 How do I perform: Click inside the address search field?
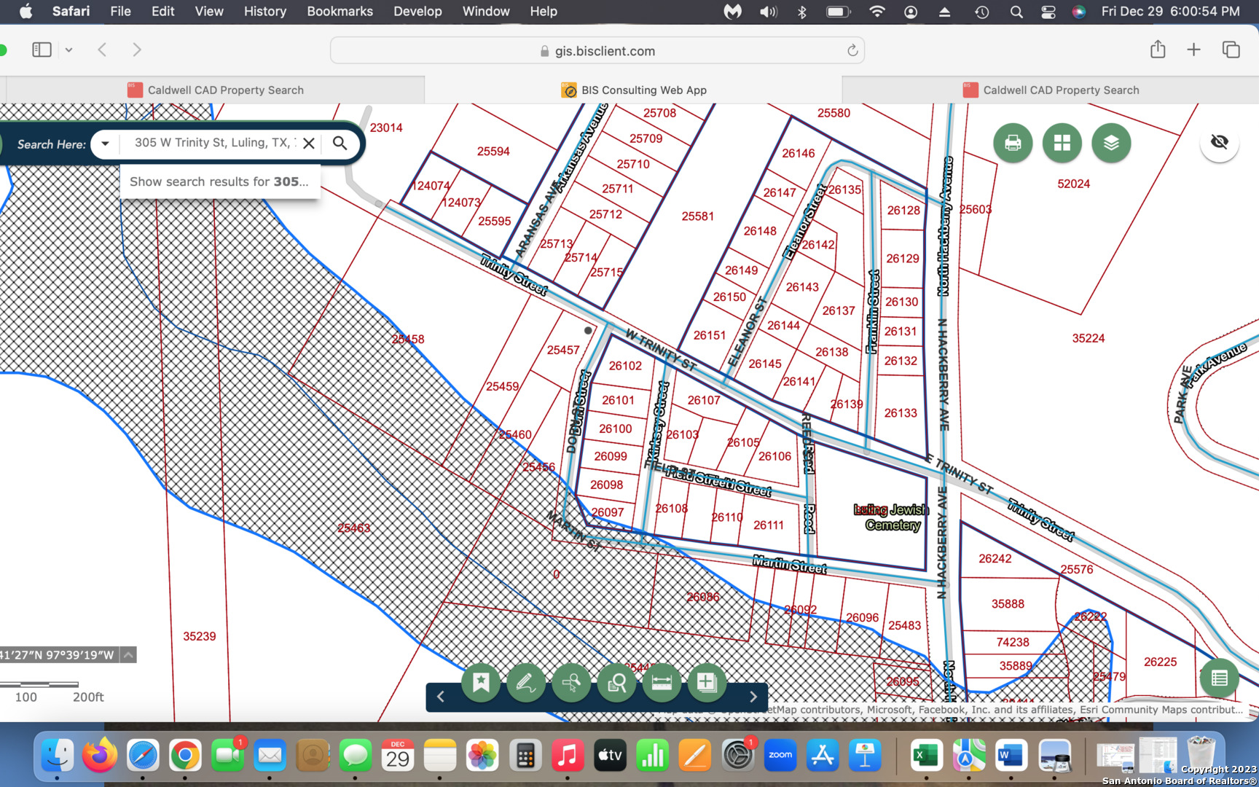211,143
